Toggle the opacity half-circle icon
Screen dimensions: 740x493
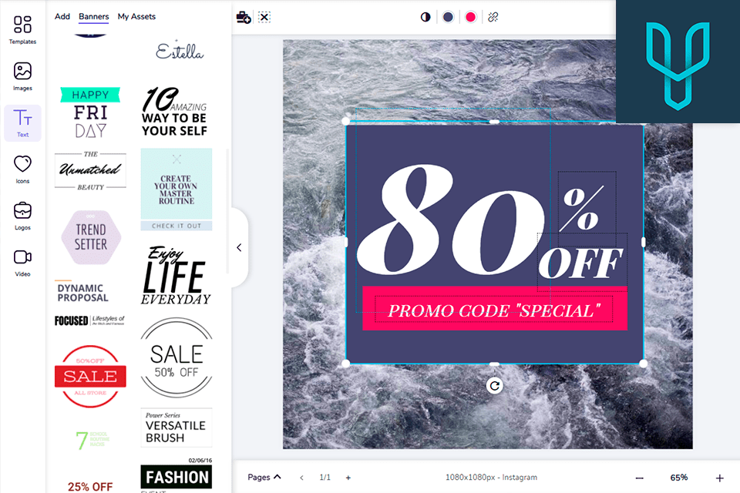pos(425,18)
